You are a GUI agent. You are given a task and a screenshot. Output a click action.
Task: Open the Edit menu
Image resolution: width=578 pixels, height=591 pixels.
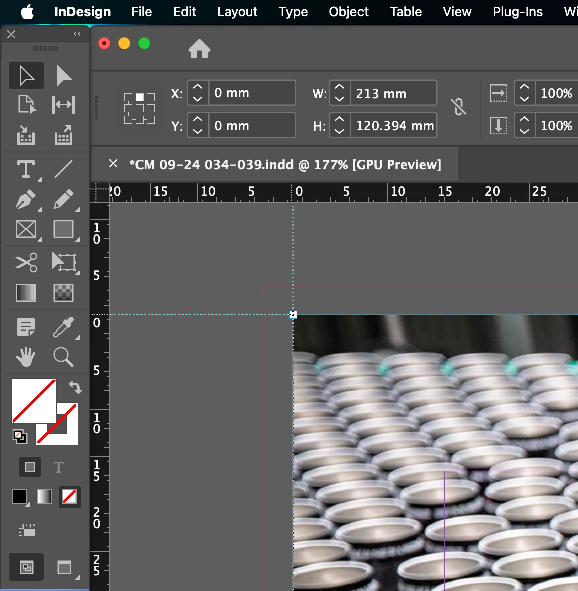pos(185,12)
